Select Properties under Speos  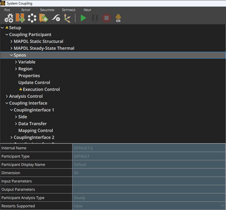(29, 76)
